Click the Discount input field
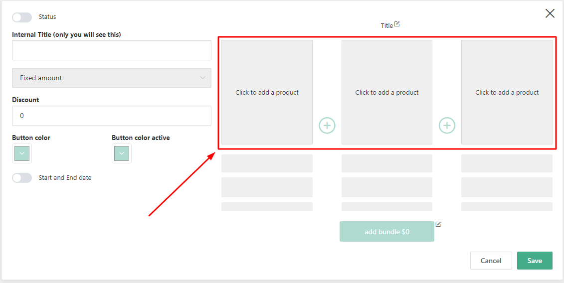This screenshot has height=283, width=564. 112,116
